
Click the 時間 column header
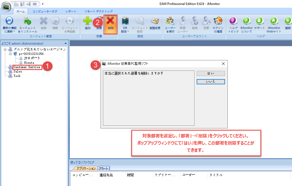[x=139, y=175]
